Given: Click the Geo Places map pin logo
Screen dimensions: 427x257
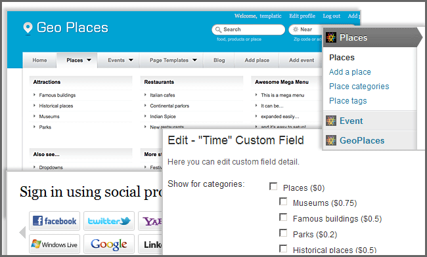Looking at the screenshot, I should (x=28, y=28).
